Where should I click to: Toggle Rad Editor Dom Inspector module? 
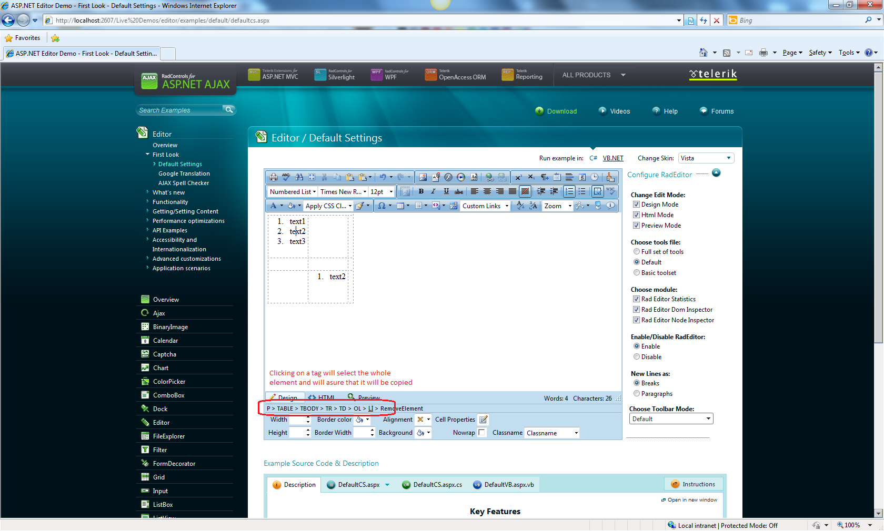(636, 310)
